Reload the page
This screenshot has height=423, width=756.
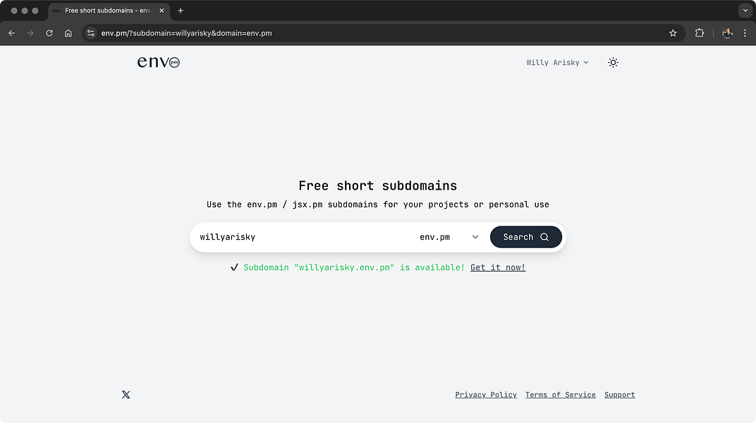tap(49, 33)
